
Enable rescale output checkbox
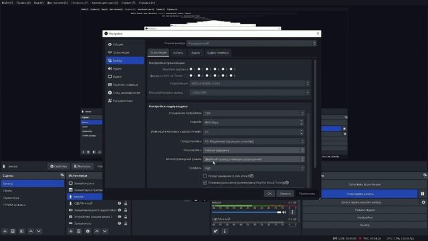pyautogui.click(x=186, y=92)
